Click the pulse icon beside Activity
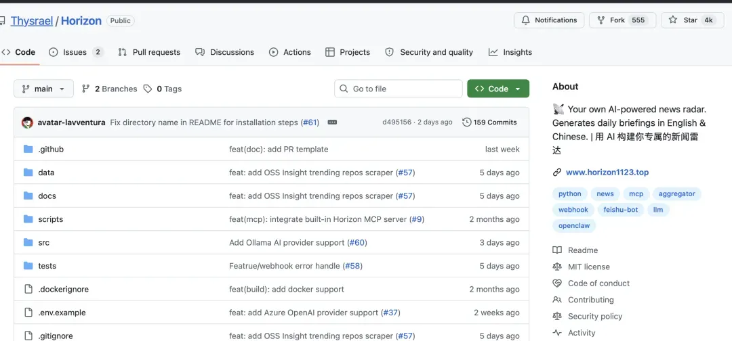The image size is (732, 341). pos(557,333)
